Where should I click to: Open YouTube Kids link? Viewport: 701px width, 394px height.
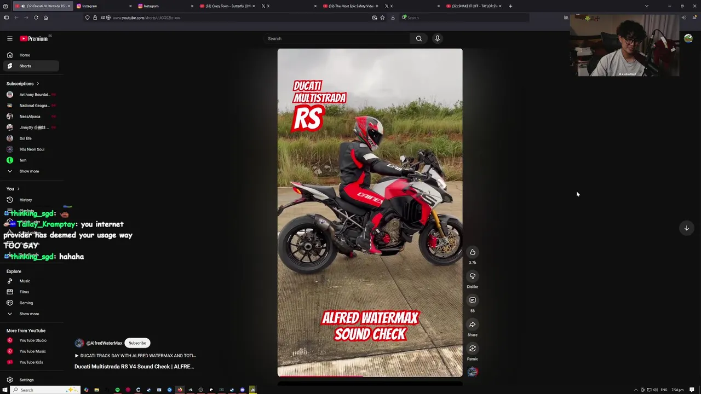[x=31, y=362]
